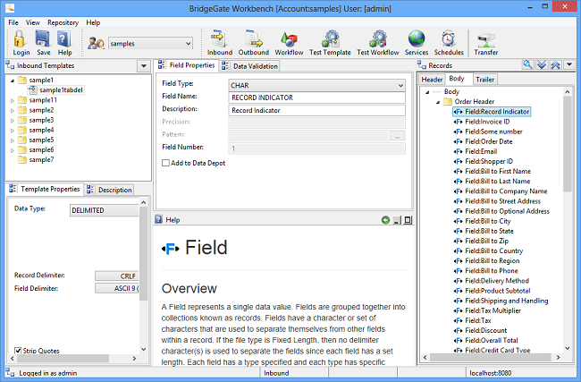Open the Inbound templates tool
This screenshot has height=382, width=581.
tap(219, 41)
